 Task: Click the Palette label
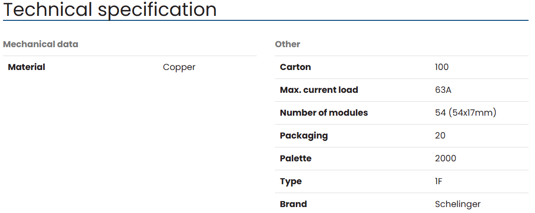point(296,158)
